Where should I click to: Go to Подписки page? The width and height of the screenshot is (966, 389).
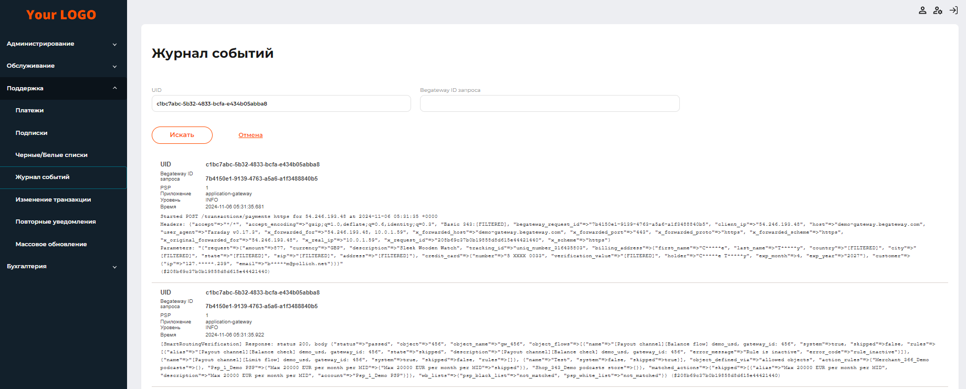pos(31,133)
